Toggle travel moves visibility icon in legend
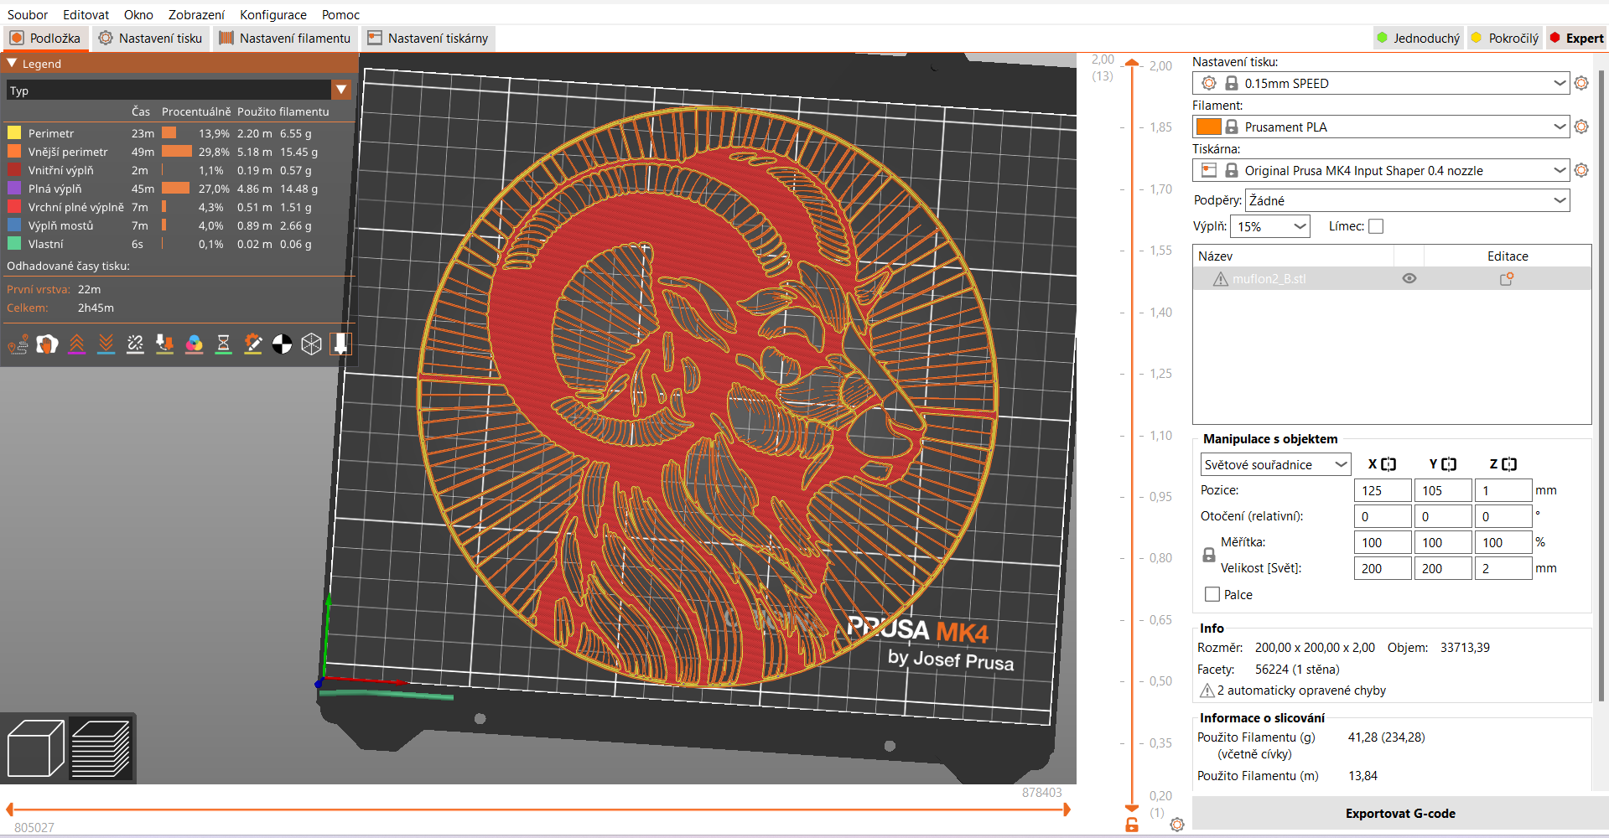Image resolution: width=1609 pixels, height=838 pixels. 18,344
